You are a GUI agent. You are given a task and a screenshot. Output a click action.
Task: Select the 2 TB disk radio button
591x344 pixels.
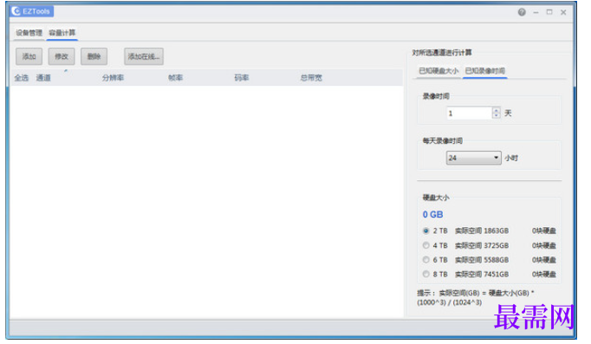click(x=425, y=230)
